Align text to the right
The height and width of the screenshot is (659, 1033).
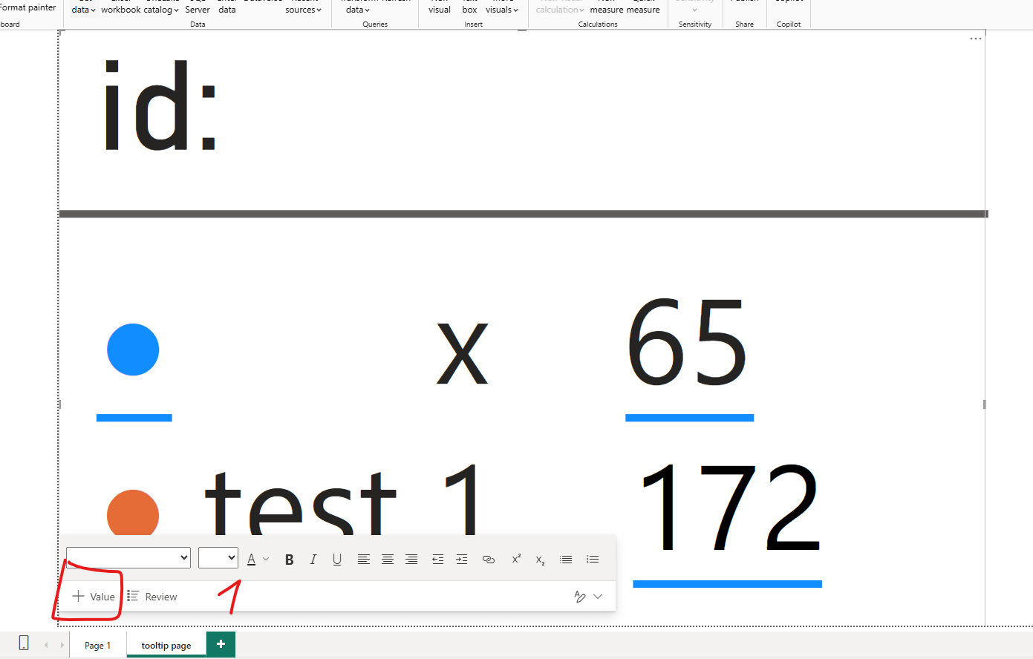tap(411, 560)
